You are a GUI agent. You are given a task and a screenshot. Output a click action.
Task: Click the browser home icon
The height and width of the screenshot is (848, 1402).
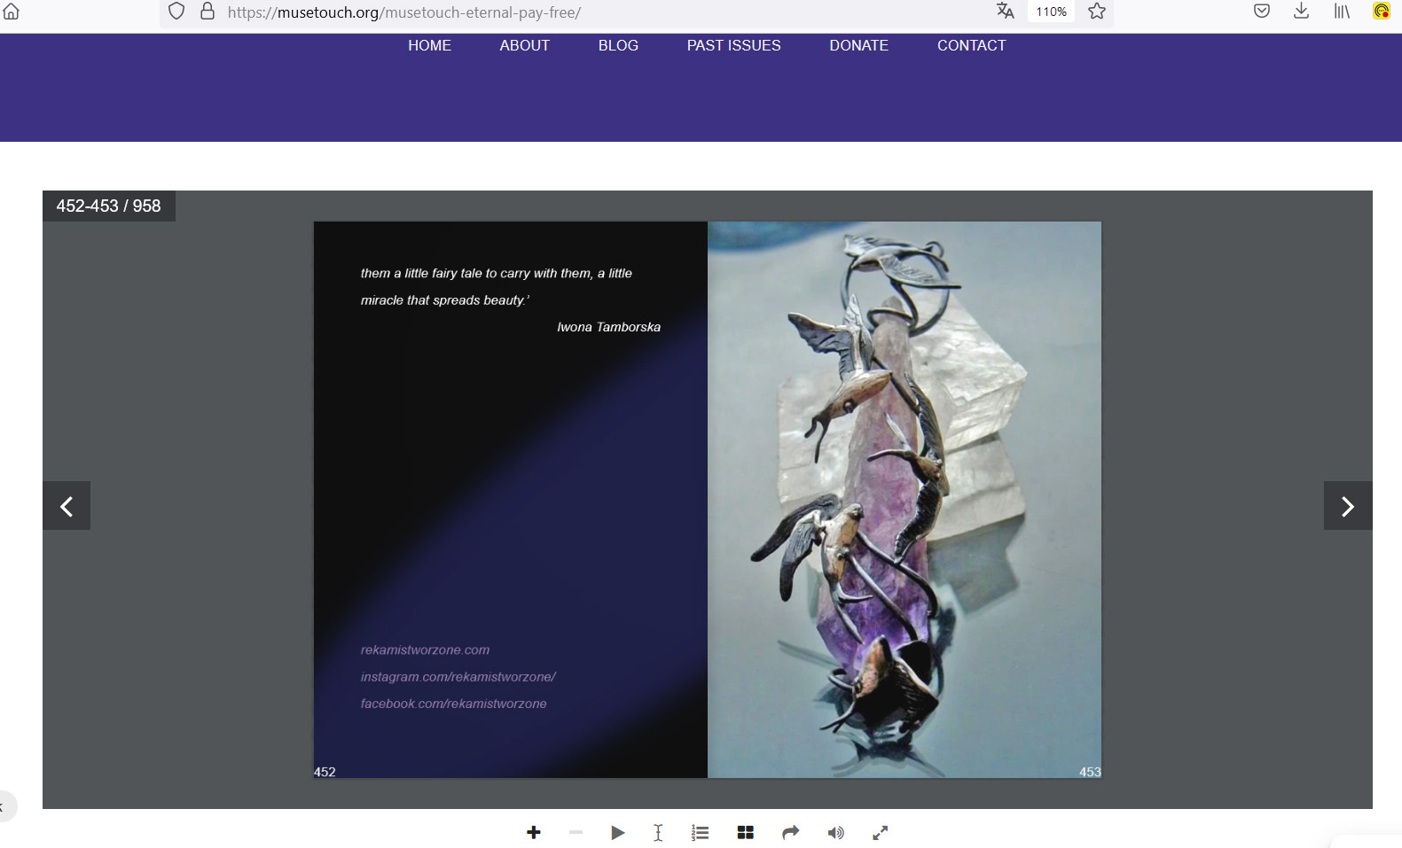[x=11, y=12]
